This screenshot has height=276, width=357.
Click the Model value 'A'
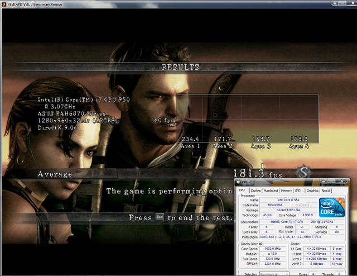click(302, 227)
